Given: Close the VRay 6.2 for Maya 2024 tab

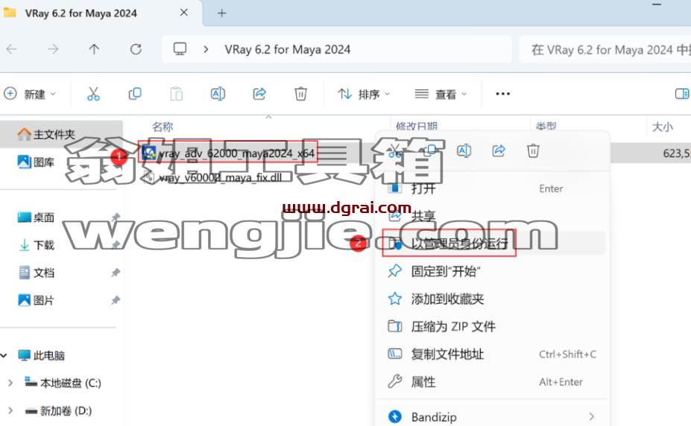Looking at the screenshot, I should point(184,13).
